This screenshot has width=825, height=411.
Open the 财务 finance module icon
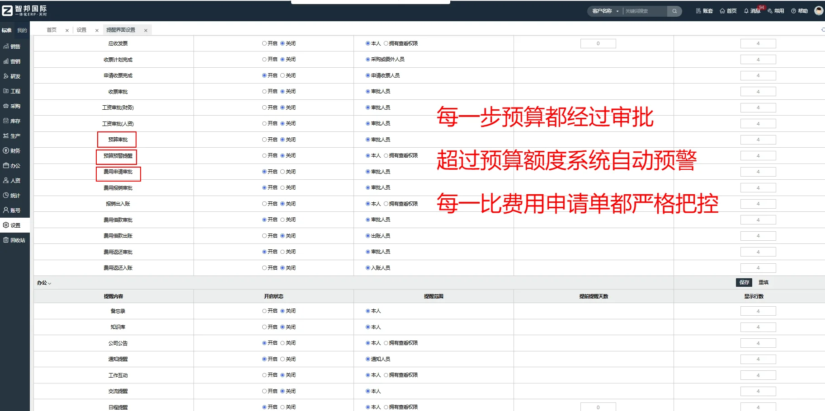tap(6, 151)
